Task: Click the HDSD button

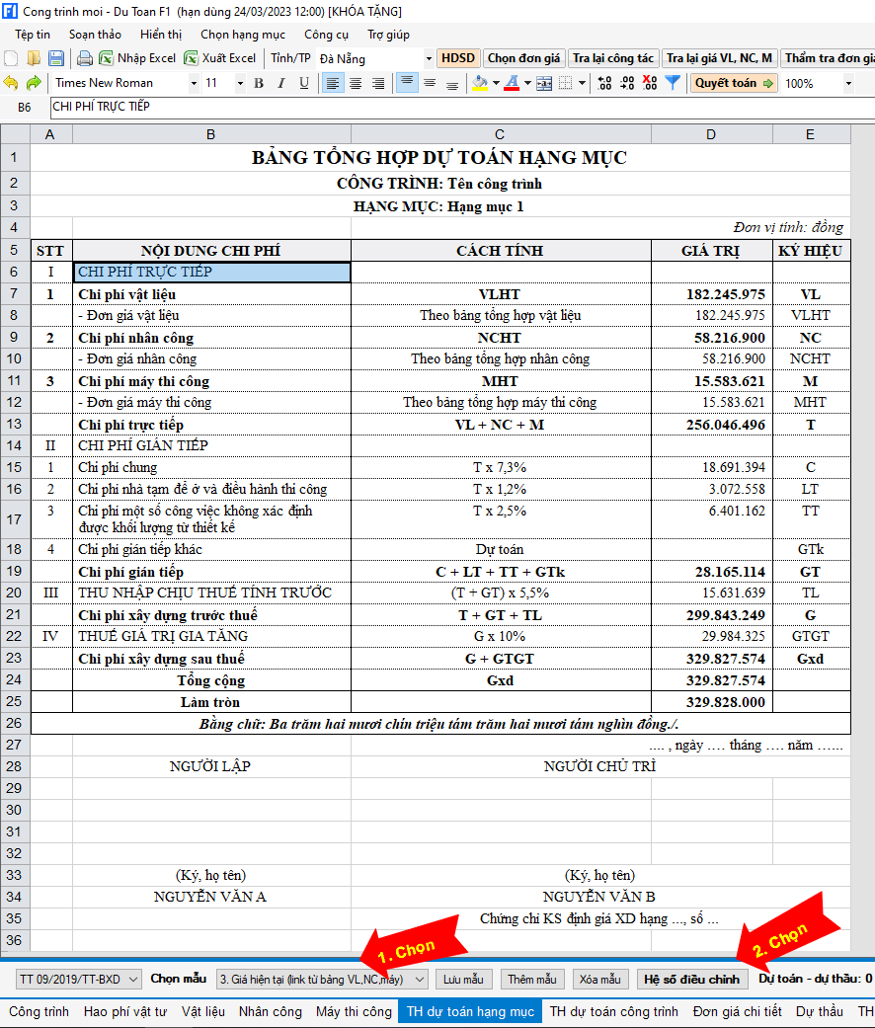Action: pos(458,58)
